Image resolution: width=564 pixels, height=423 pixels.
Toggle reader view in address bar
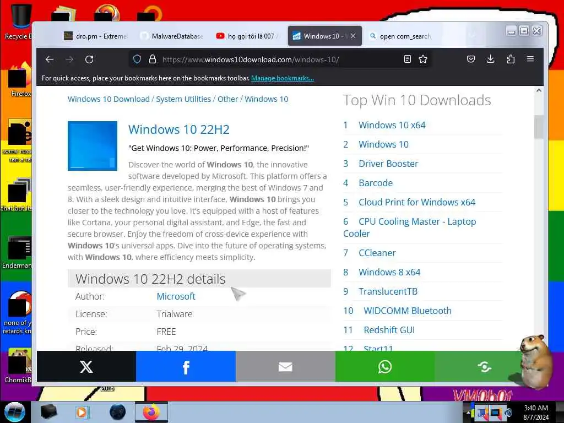(407, 59)
